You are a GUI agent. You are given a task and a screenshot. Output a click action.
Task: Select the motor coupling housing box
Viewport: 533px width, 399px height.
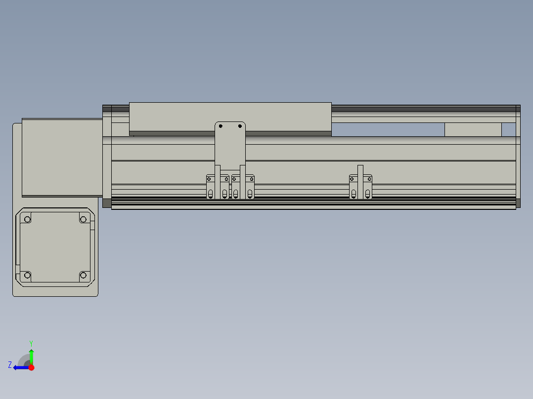[x=62, y=158]
